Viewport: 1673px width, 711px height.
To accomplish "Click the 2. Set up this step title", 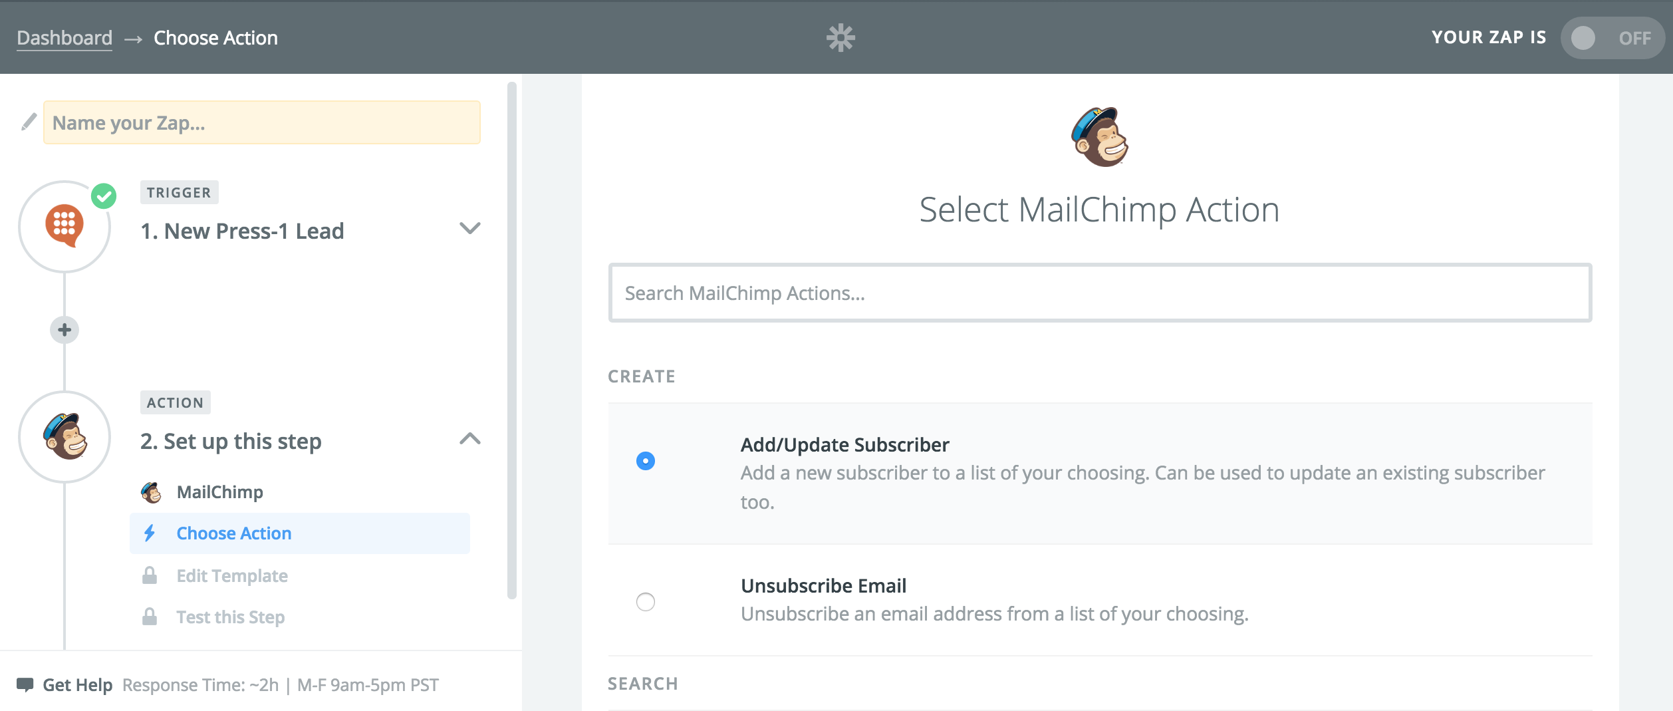I will [231, 441].
